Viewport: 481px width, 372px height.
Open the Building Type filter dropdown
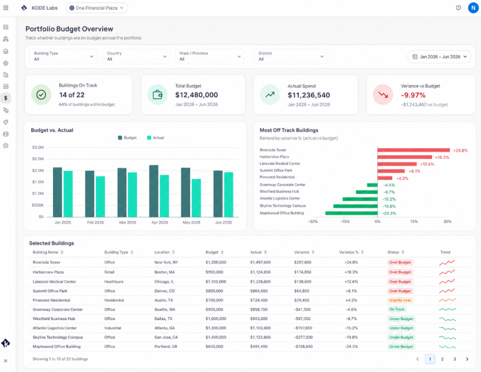point(63,57)
